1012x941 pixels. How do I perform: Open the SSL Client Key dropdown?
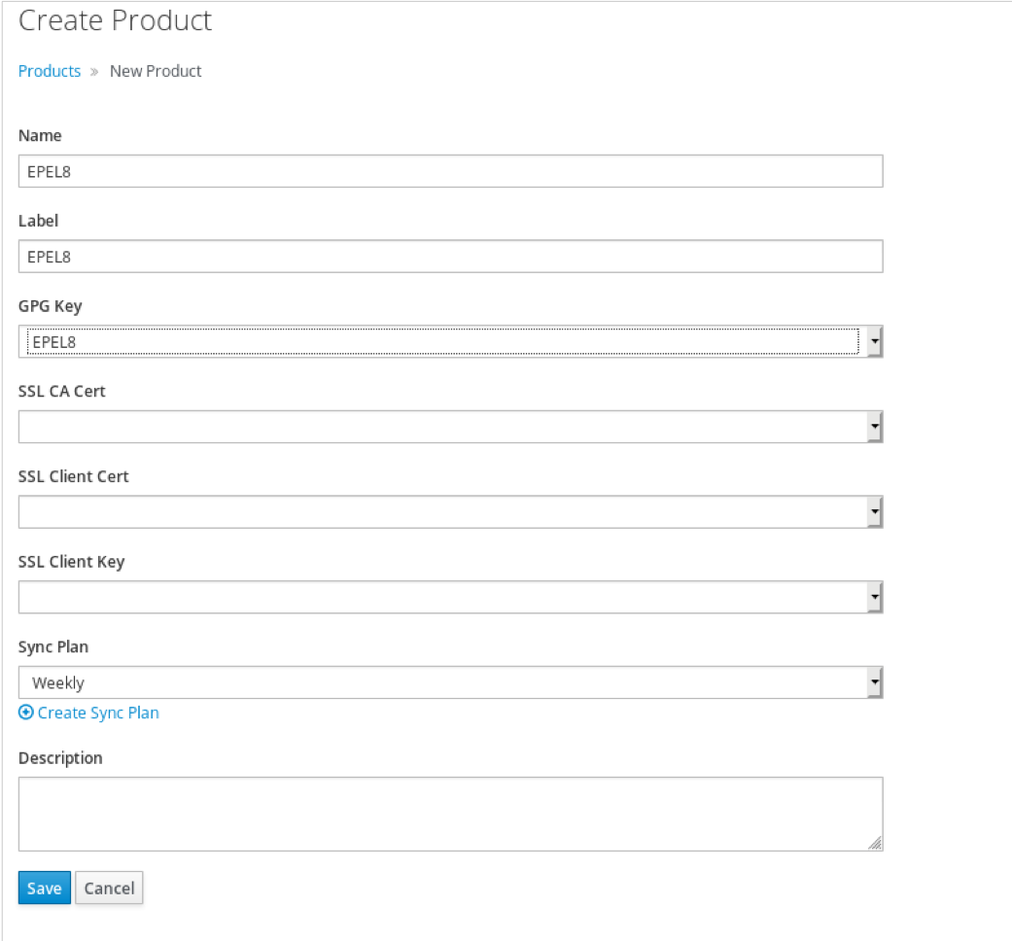point(447,596)
